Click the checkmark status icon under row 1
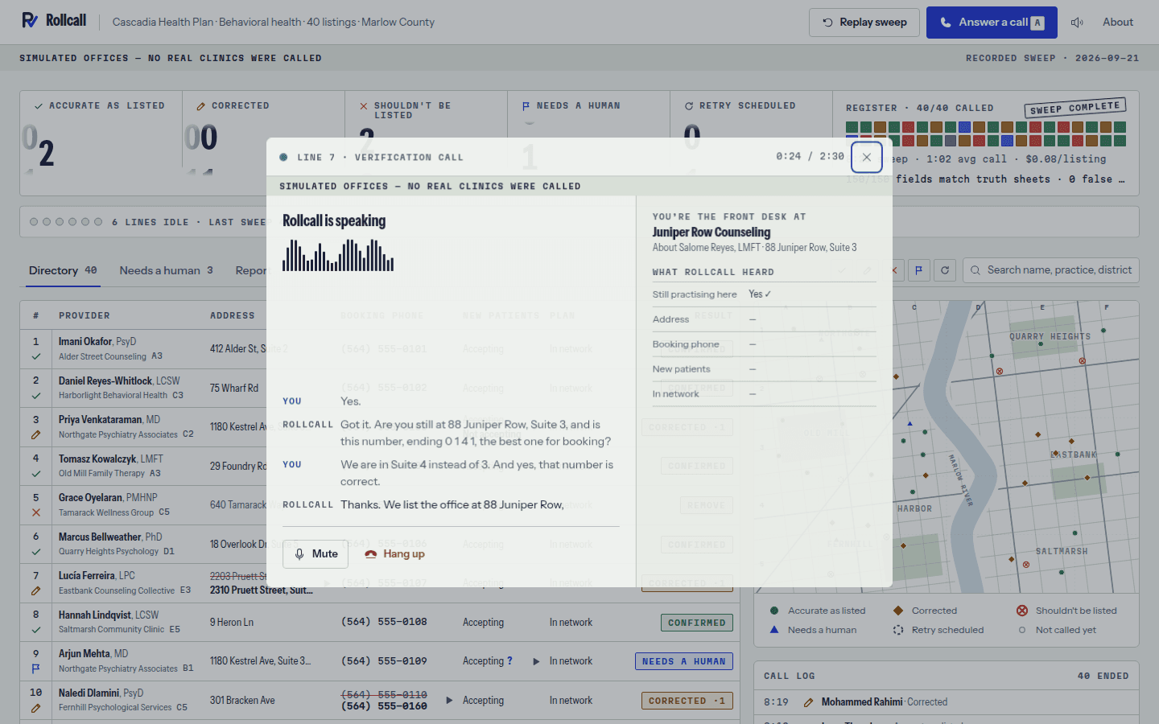The image size is (1159, 724). click(x=36, y=356)
